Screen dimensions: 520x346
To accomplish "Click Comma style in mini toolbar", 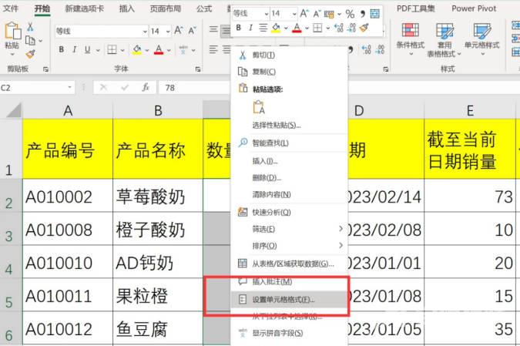I will pos(363,14).
